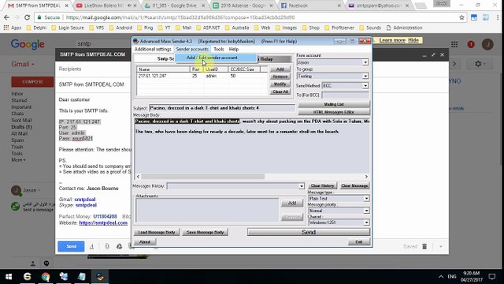Open Mailing List button

click(x=334, y=104)
